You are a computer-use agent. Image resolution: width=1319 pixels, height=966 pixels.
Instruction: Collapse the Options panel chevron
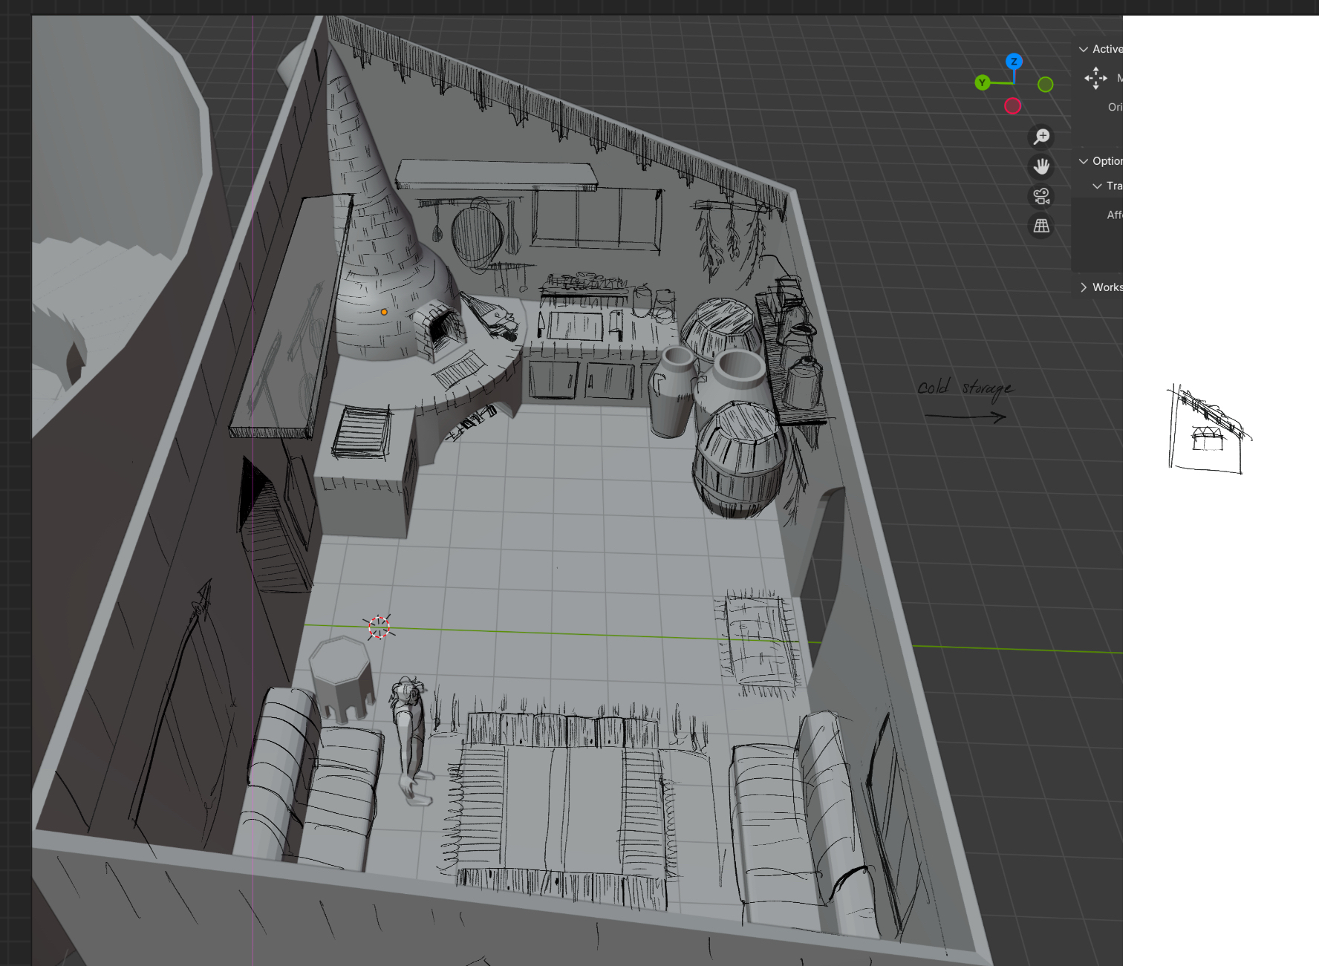(1084, 161)
